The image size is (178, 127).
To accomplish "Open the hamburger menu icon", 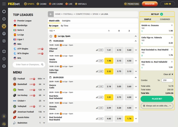I will click(x=4, y=4).
